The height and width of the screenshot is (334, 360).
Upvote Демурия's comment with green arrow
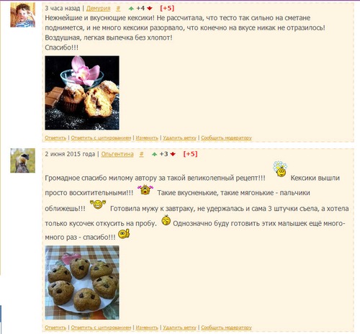coord(131,9)
